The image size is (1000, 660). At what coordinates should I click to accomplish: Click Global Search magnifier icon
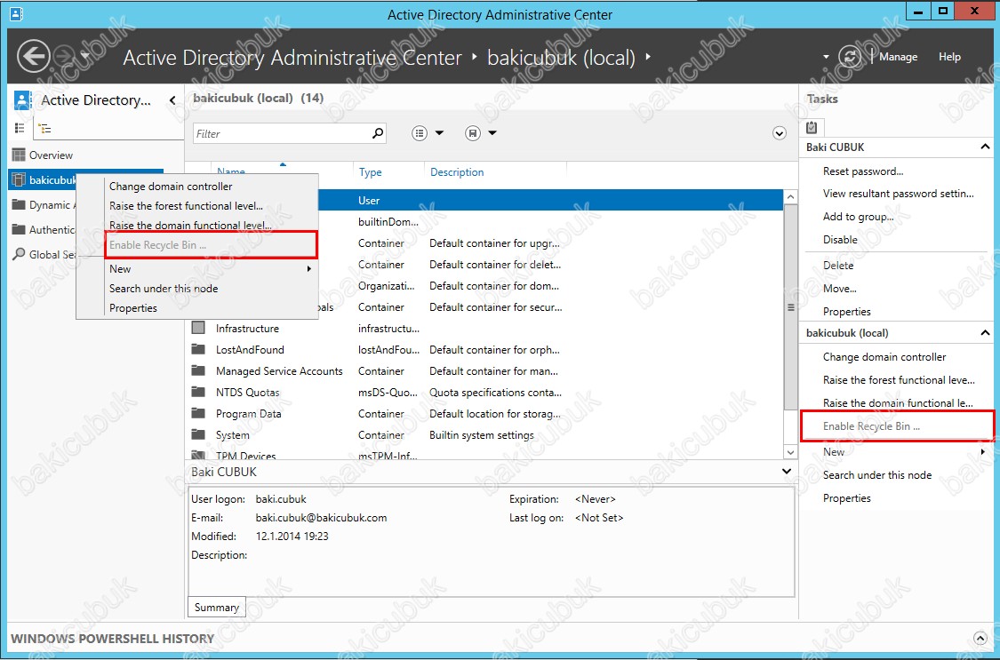click(20, 253)
